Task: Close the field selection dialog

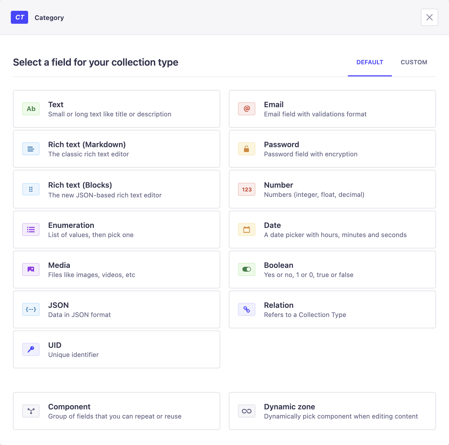Action: (x=429, y=17)
